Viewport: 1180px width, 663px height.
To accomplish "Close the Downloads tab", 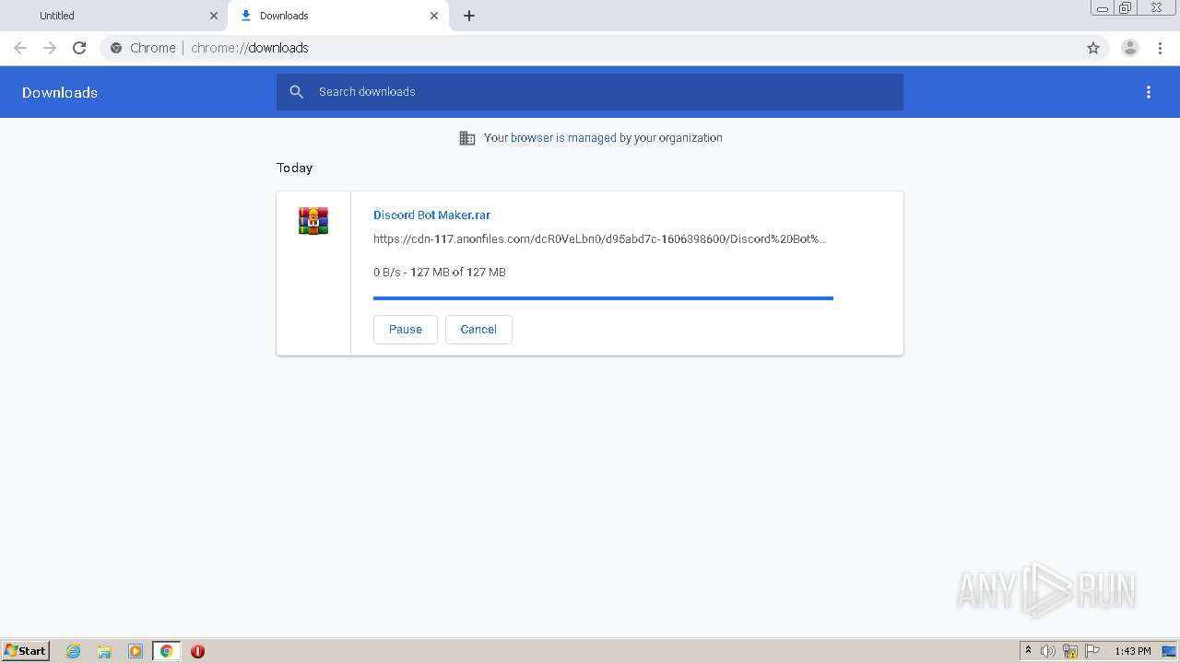I will coord(434,16).
